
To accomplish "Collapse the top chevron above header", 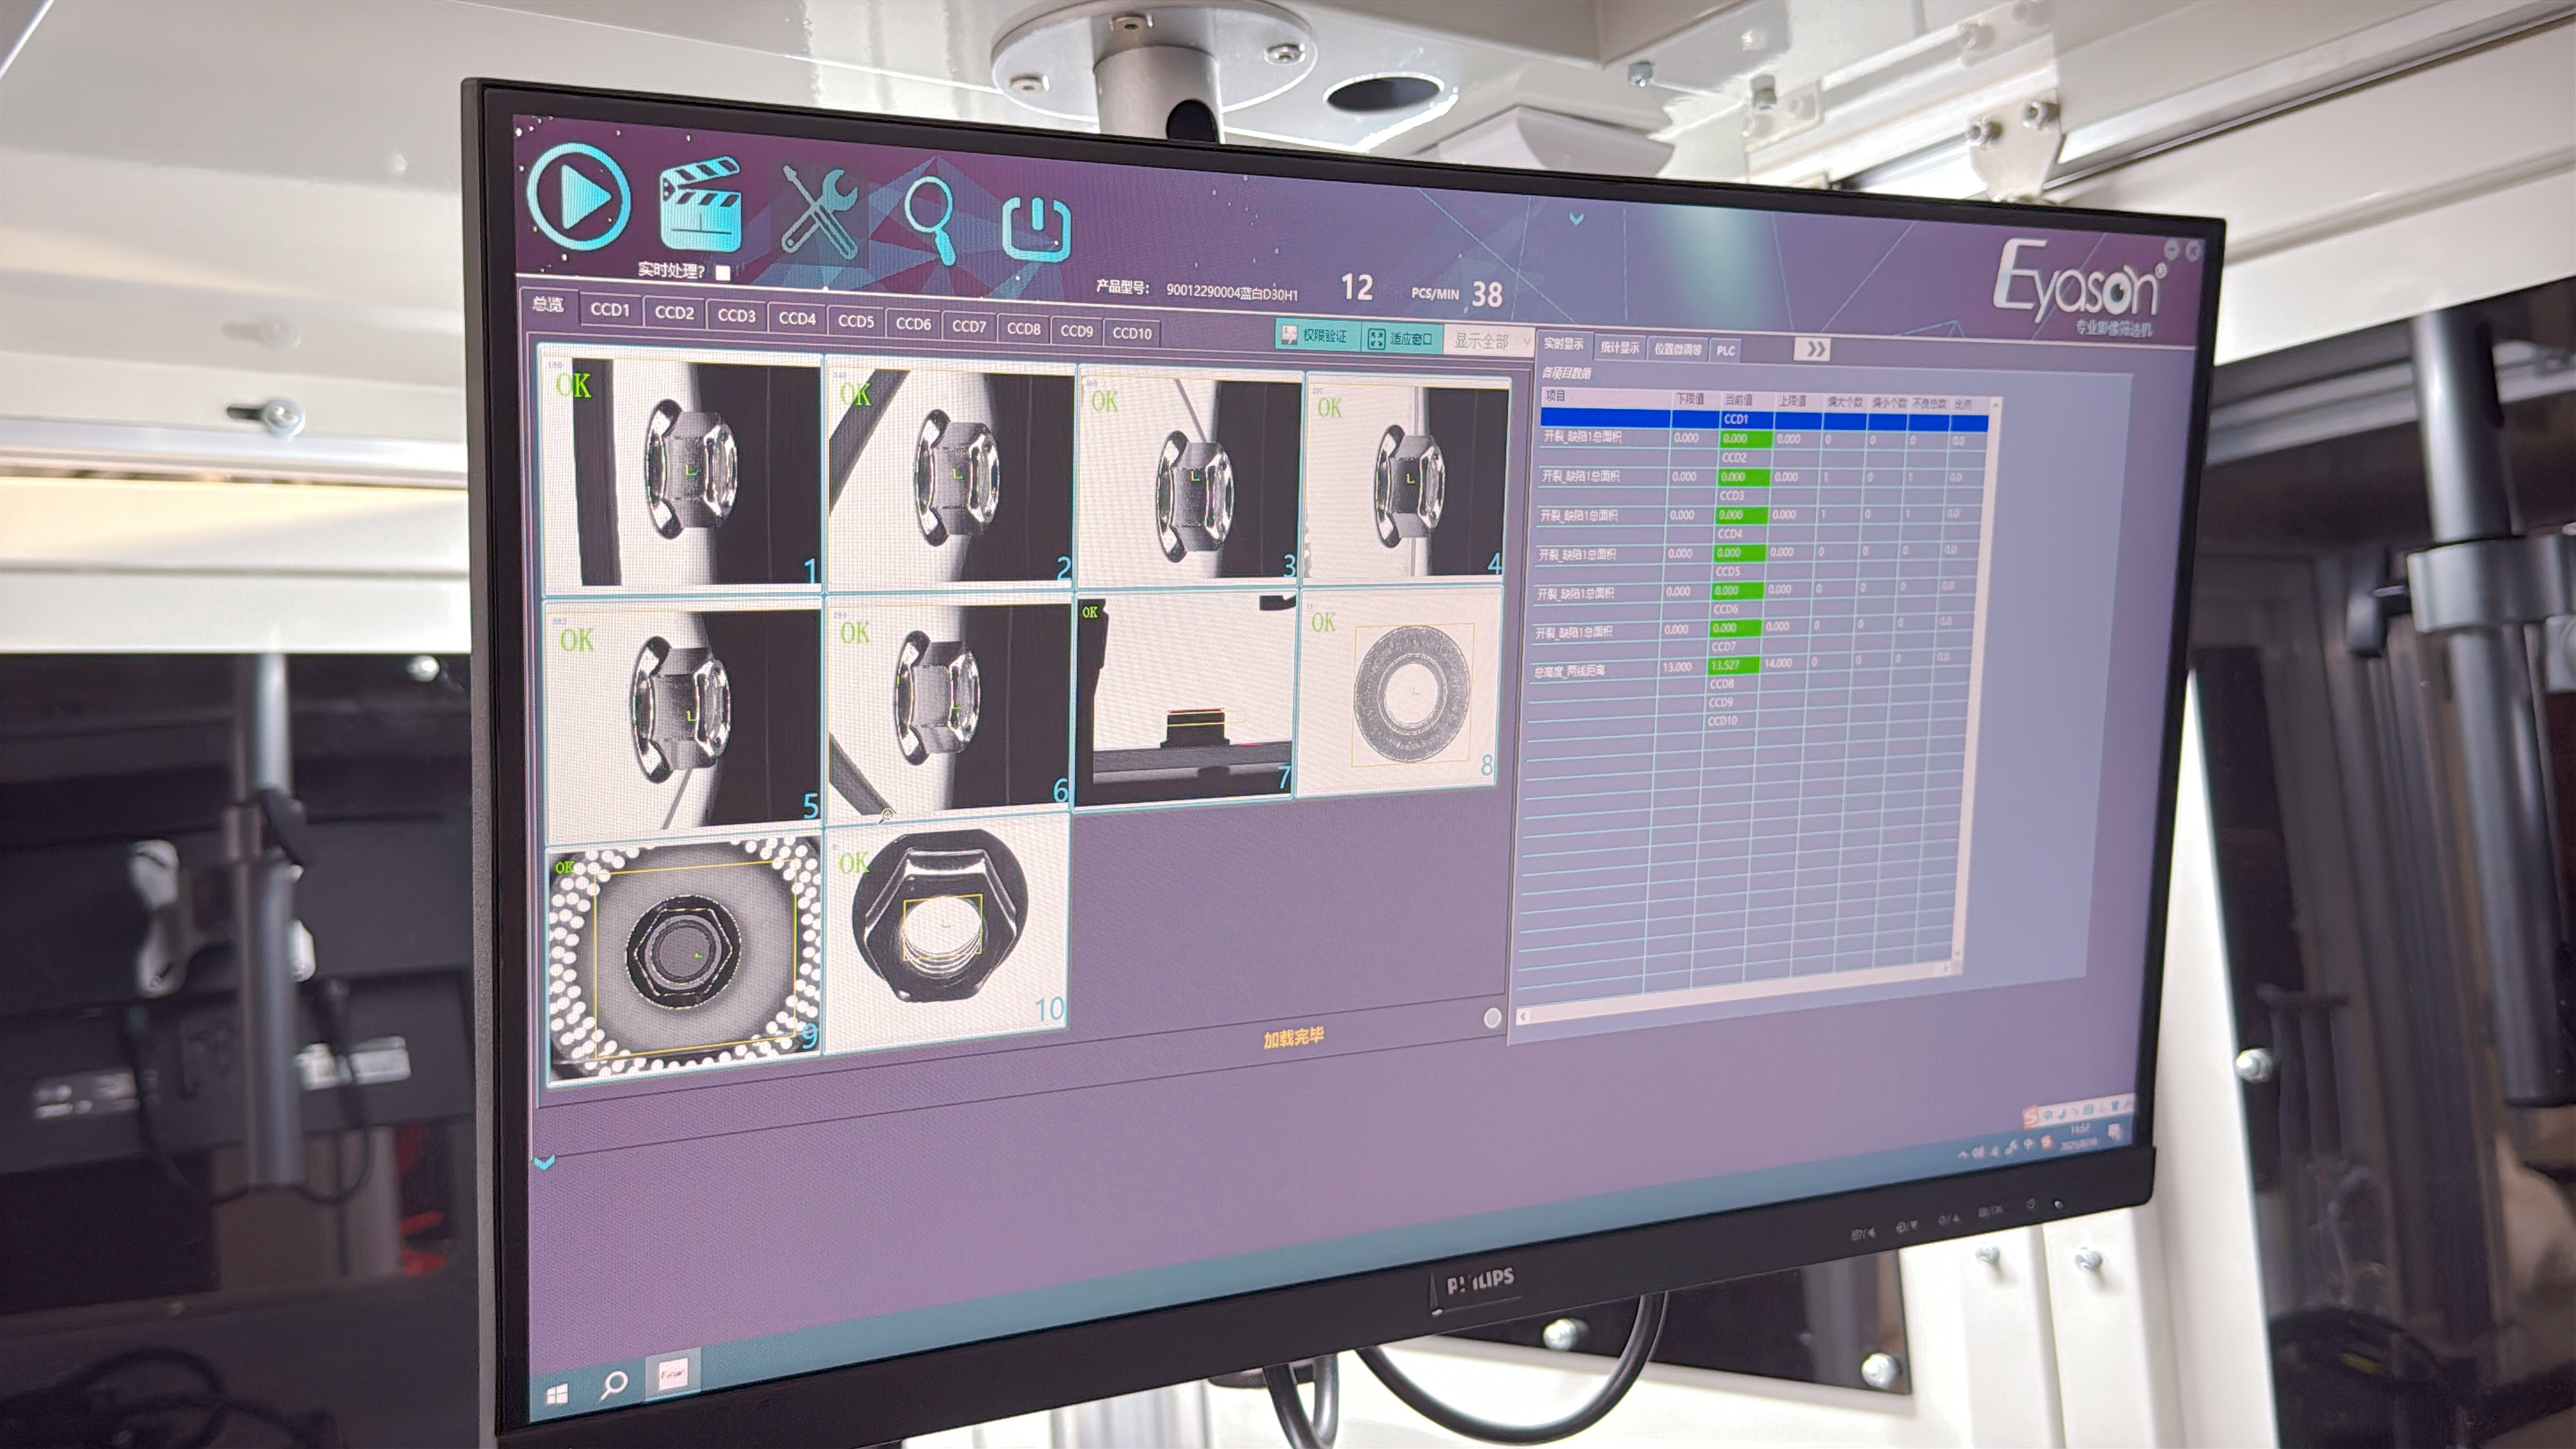I will [1577, 218].
